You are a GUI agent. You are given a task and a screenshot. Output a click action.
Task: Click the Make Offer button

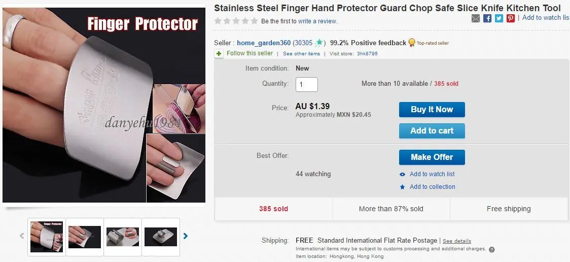432,157
